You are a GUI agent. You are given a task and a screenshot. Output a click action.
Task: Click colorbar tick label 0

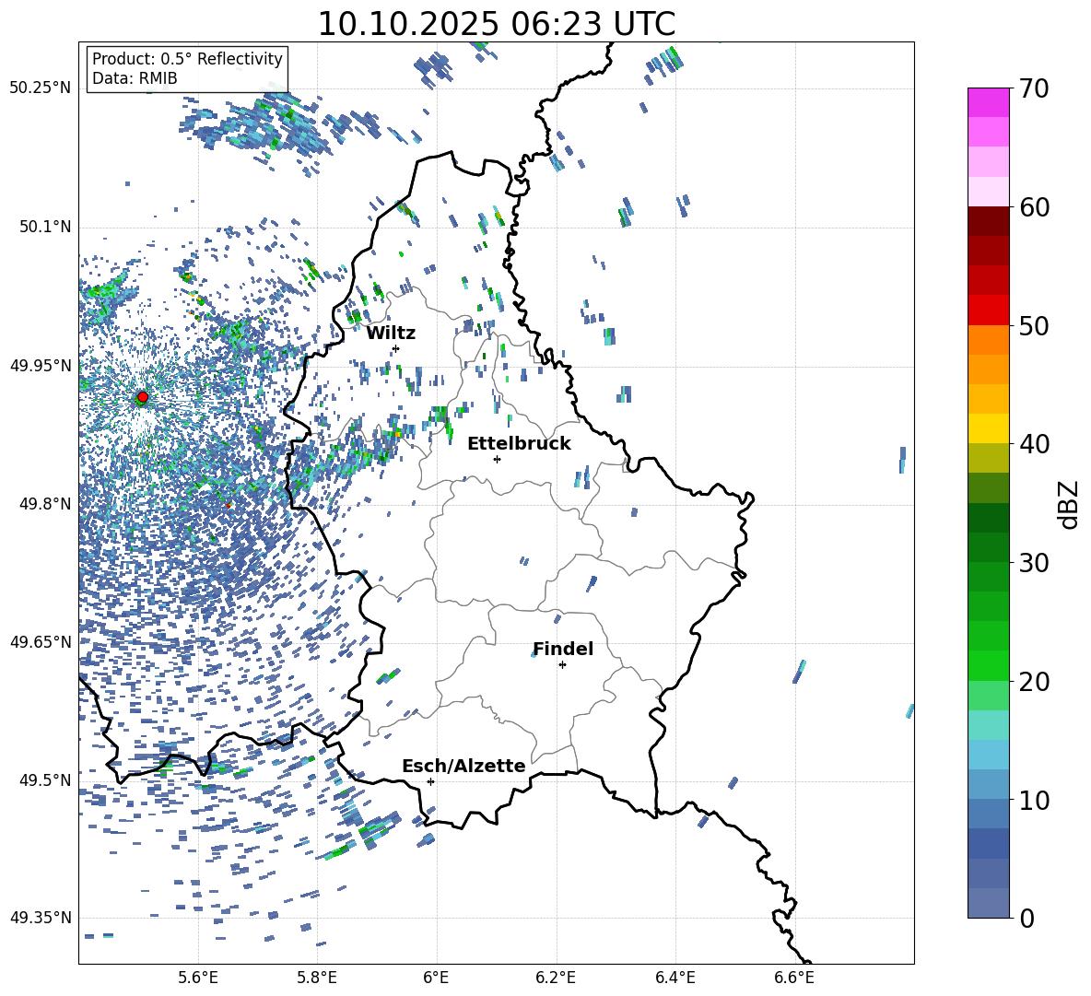point(1026,918)
